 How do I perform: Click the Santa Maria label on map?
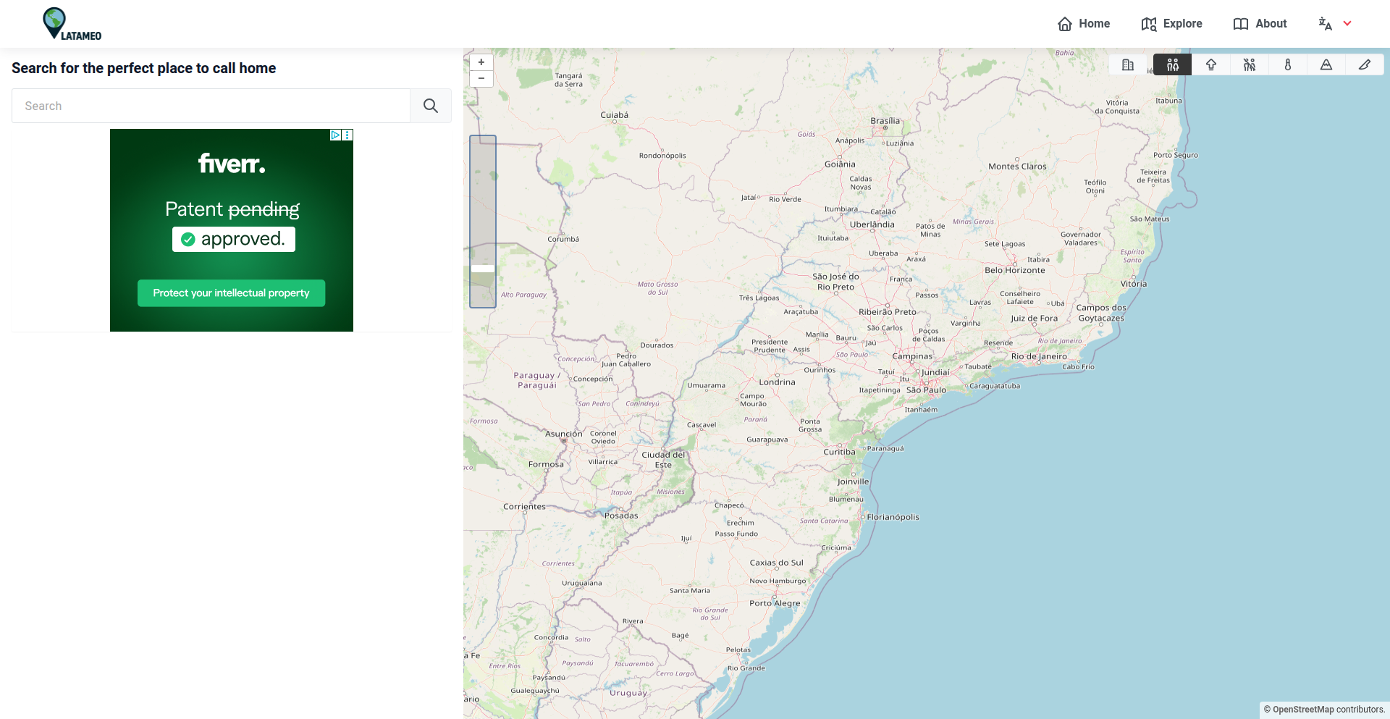click(x=689, y=591)
